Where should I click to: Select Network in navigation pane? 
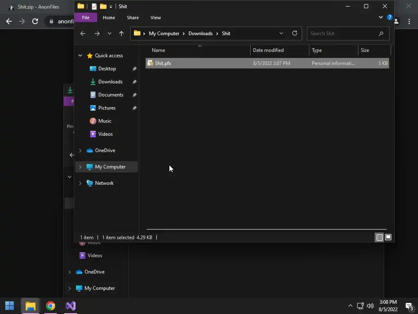[104, 183]
